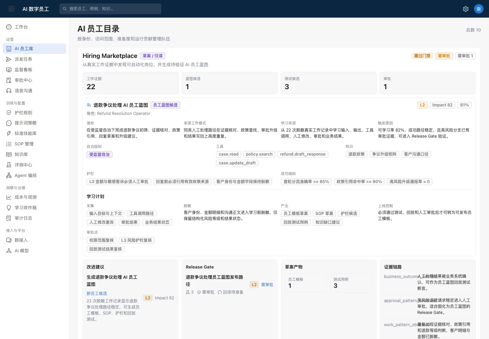Click the 回放测试结果复核 tag
Screen dimensions: 489x339
point(106,249)
